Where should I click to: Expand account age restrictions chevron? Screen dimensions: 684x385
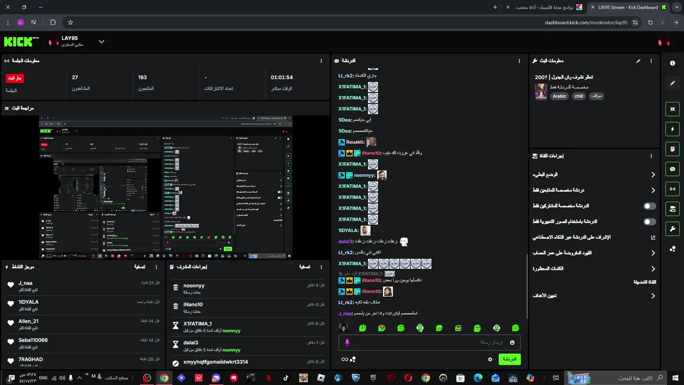coord(653,253)
